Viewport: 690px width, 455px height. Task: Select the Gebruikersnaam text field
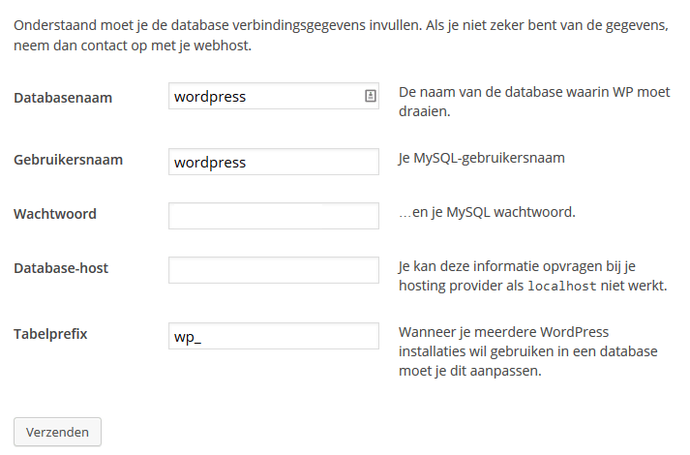tap(273, 162)
